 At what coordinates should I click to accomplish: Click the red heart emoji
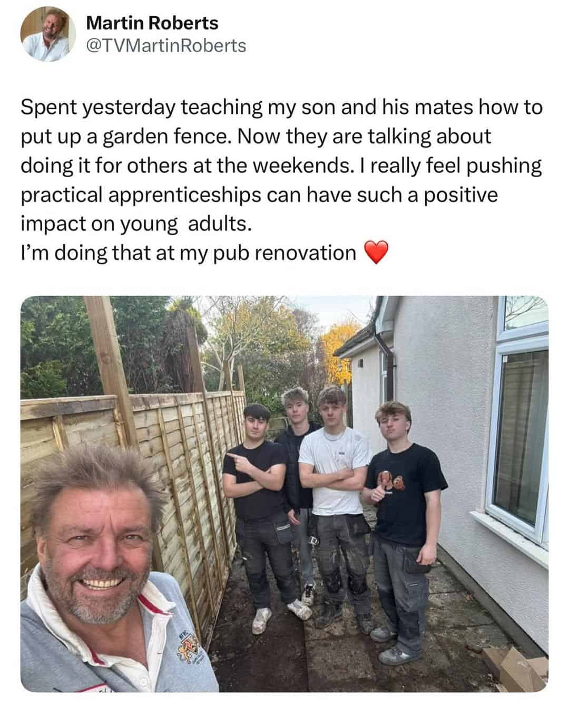pyautogui.click(x=376, y=253)
